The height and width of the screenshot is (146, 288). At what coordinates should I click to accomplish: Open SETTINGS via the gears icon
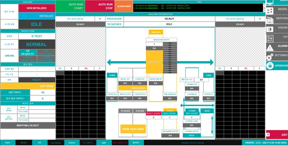[x=270, y=57]
